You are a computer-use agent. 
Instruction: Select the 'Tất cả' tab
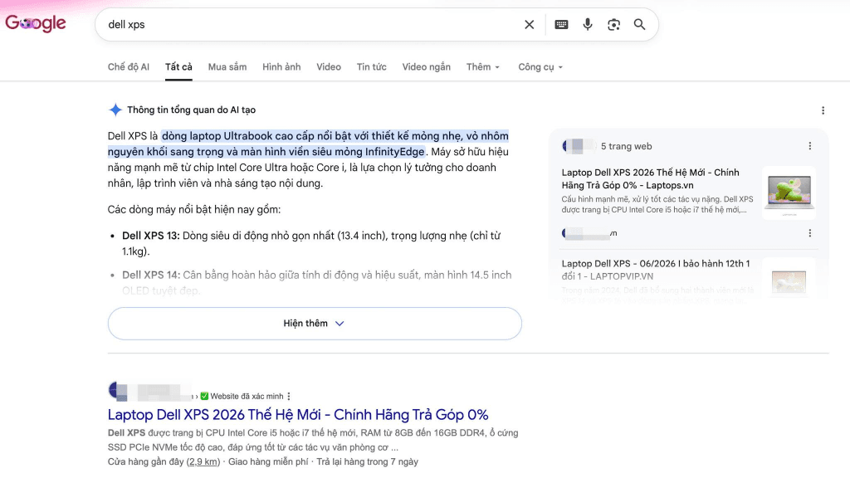(x=178, y=67)
